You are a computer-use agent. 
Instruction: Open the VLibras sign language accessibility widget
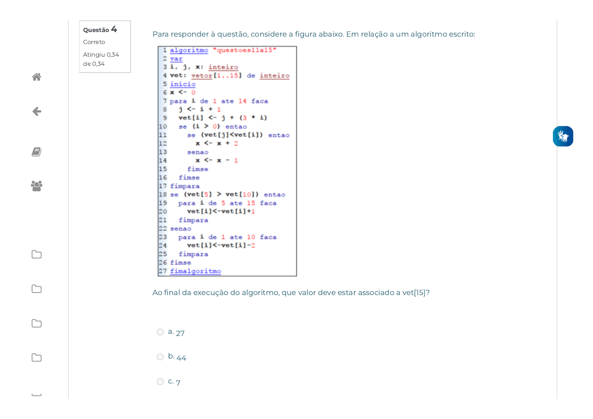point(563,136)
